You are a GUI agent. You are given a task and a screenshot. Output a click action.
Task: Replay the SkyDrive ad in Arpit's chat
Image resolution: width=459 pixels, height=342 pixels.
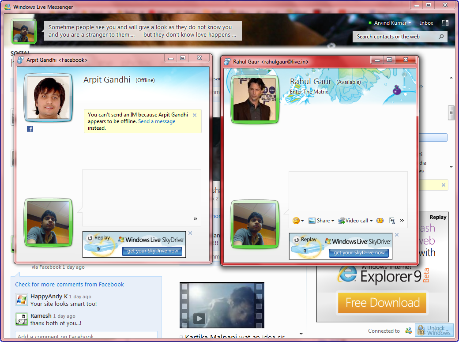coord(98,238)
